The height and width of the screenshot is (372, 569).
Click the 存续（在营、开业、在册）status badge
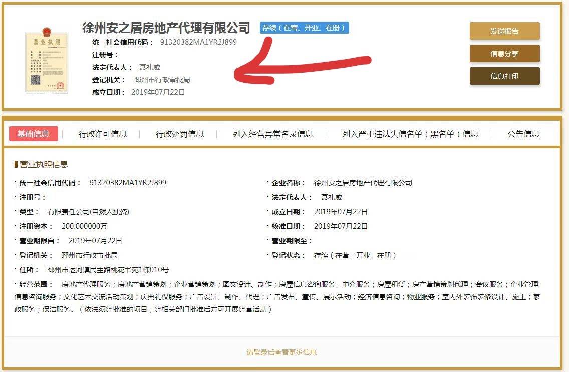pyautogui.click(x=304, y=28)
